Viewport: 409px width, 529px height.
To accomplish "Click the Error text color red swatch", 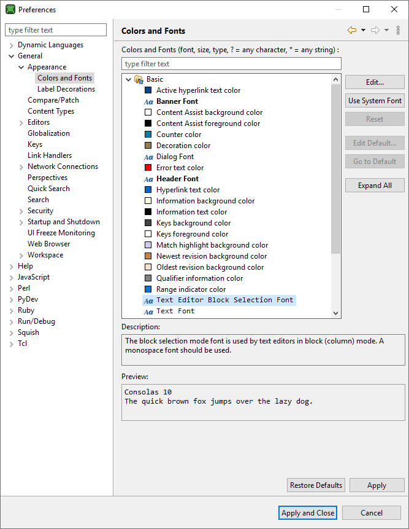I will [148, 168].
